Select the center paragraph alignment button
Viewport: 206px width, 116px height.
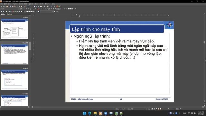pyautogui.click(x=51, y=9)
